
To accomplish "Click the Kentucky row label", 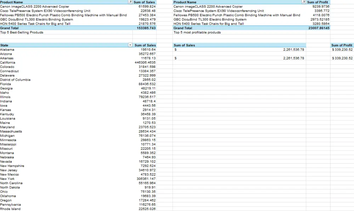I will click(x=7, y=114).
